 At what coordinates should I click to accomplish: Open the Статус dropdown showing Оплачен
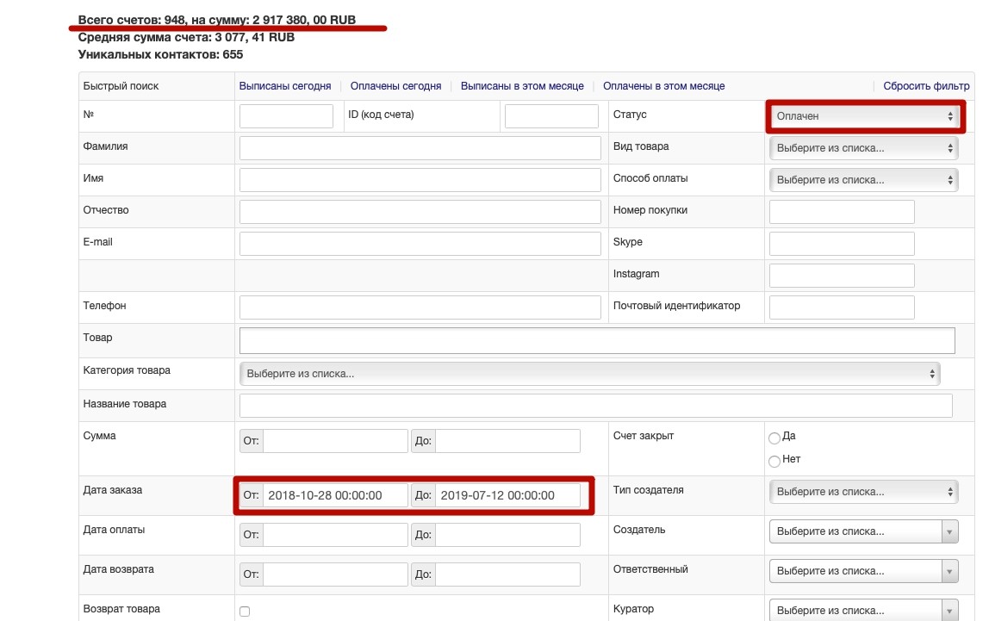click(863, 116)
